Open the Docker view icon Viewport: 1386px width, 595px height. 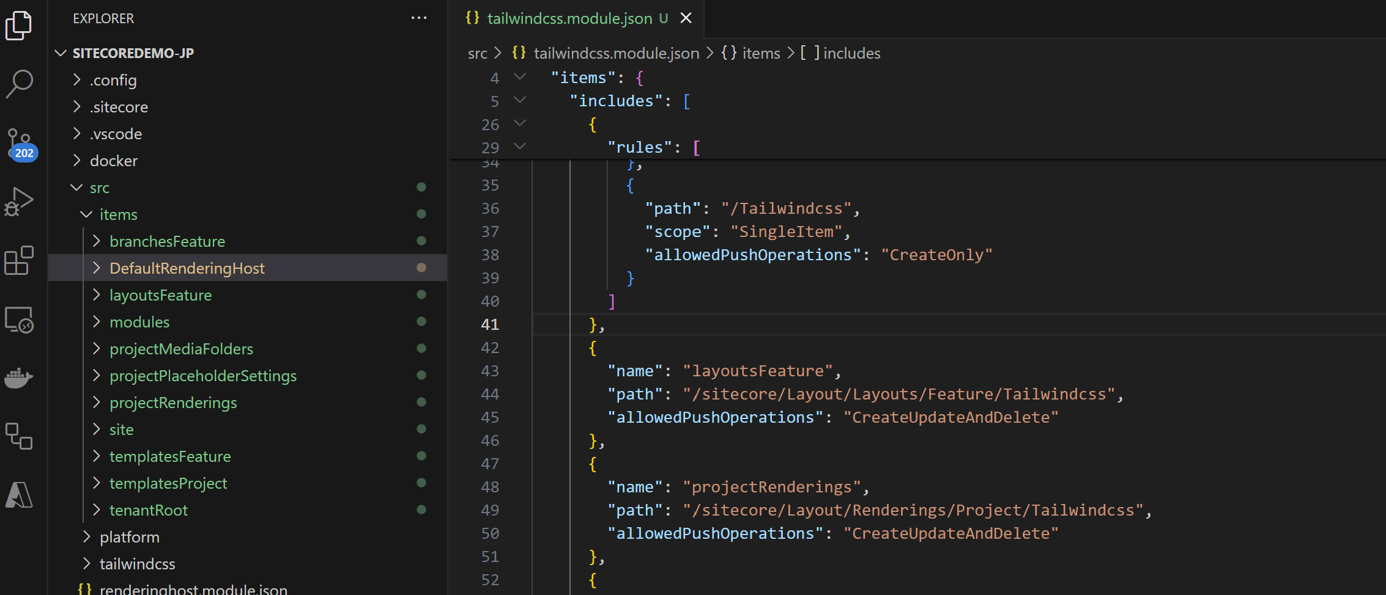coord(19,378)
